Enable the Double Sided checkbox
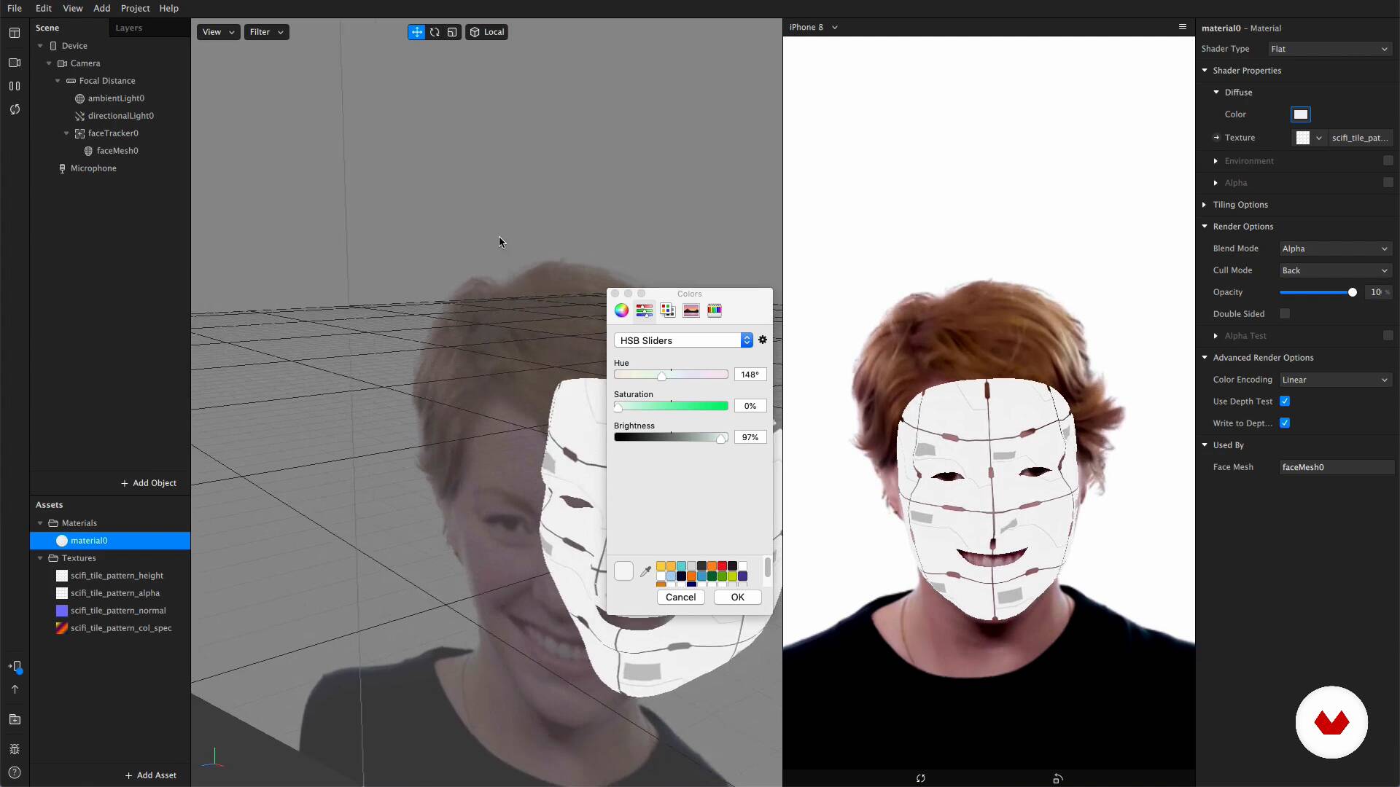This screenshot has height=787, width=1400. coord(1285,313)
